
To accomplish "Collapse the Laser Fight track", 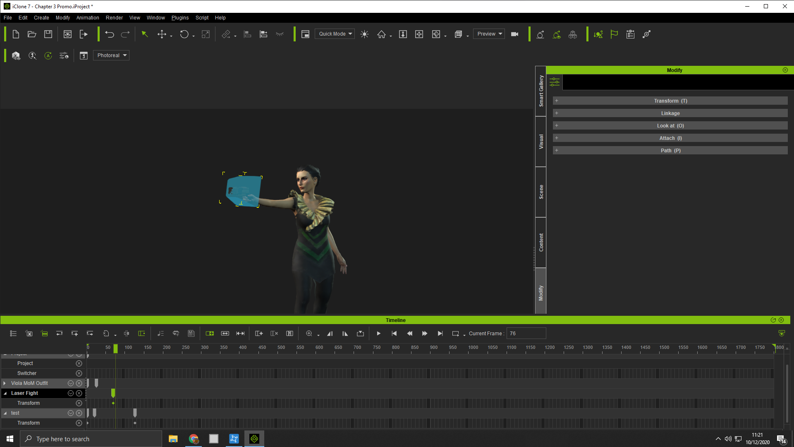I will [5, 393].
